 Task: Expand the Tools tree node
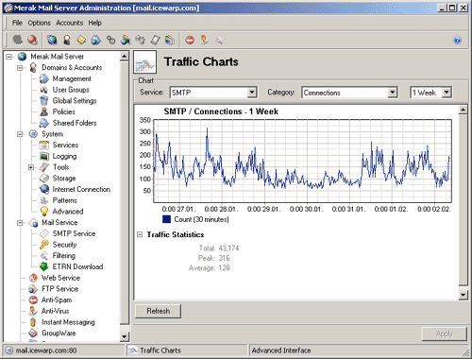pos(31,167)
